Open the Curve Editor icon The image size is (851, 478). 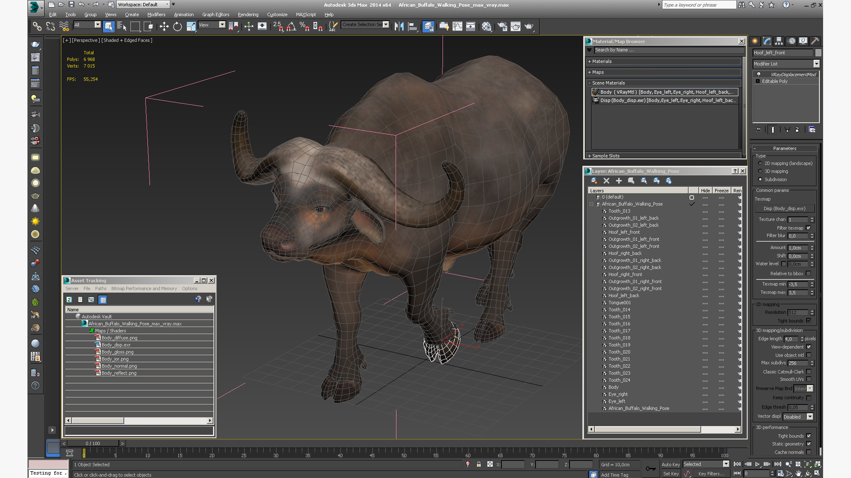click(x=457, y=27)
